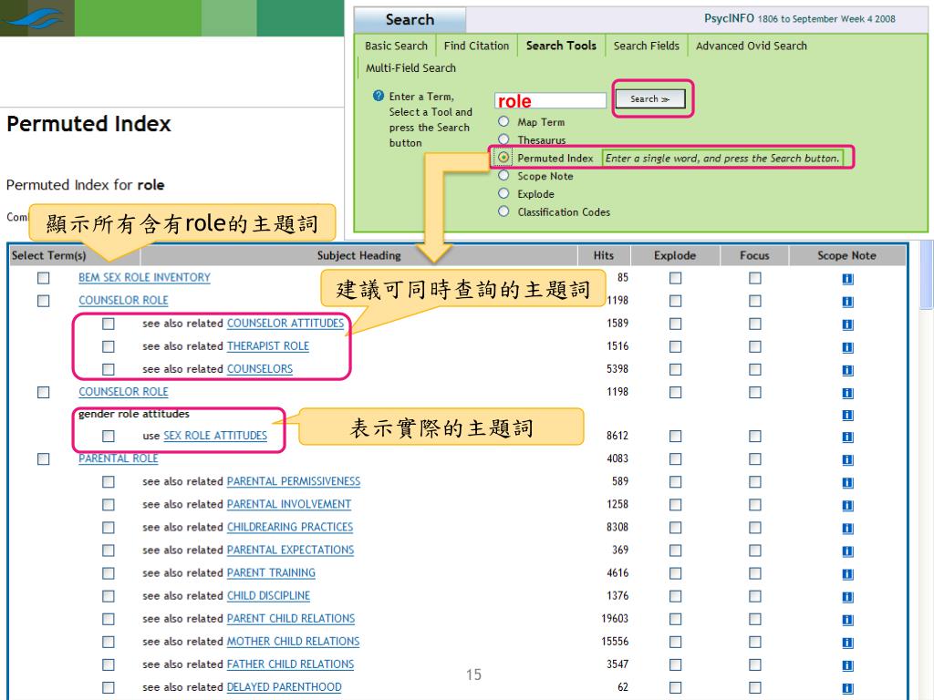Image resolution: width=934 pixels, height=700 pixels.
Task: Tick Focus checkbox for COUNSELORS row
Action: pyautogui.click(x=754, y=370)
